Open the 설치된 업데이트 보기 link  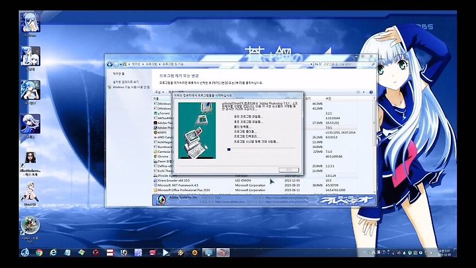[x=126, y=82]
